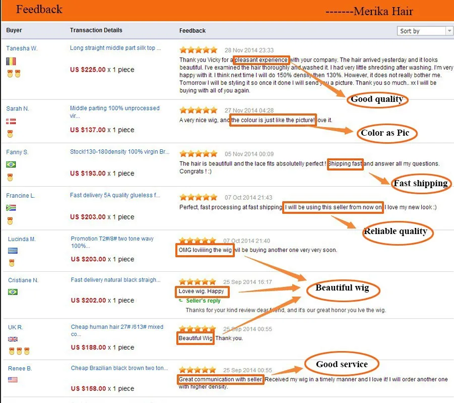The image size is (454, 403).
Task: Click Francine L.'s buyer medal icon
Action: (x=10, y=221)
